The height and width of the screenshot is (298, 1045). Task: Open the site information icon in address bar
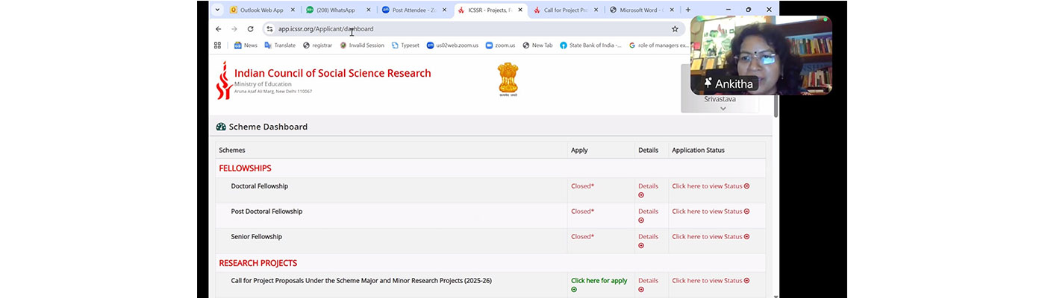[269, 29]
